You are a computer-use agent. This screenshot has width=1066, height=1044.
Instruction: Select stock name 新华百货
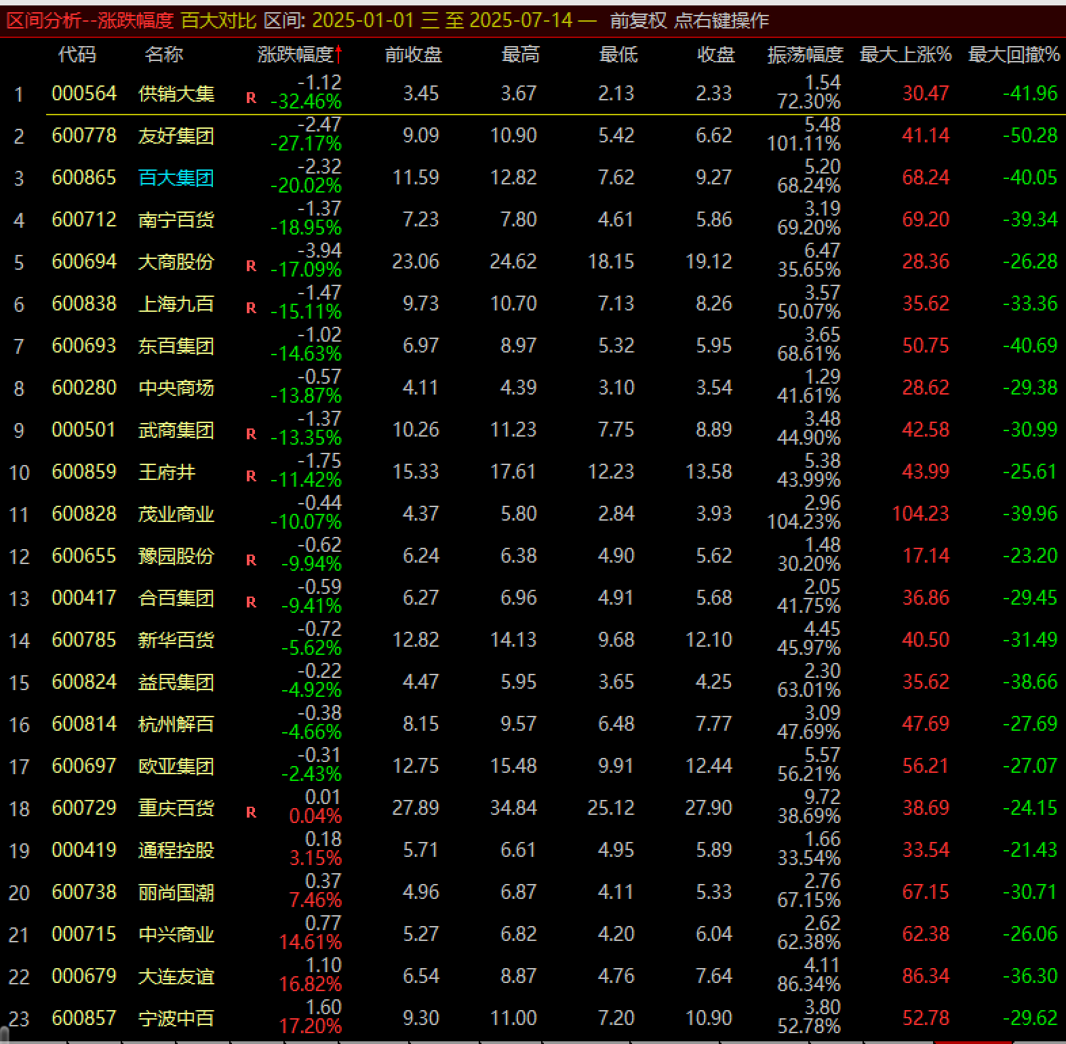pos(176,640)
